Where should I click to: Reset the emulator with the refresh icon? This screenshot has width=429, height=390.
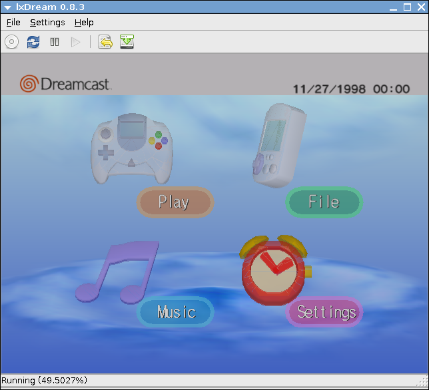tap(33, 42)
